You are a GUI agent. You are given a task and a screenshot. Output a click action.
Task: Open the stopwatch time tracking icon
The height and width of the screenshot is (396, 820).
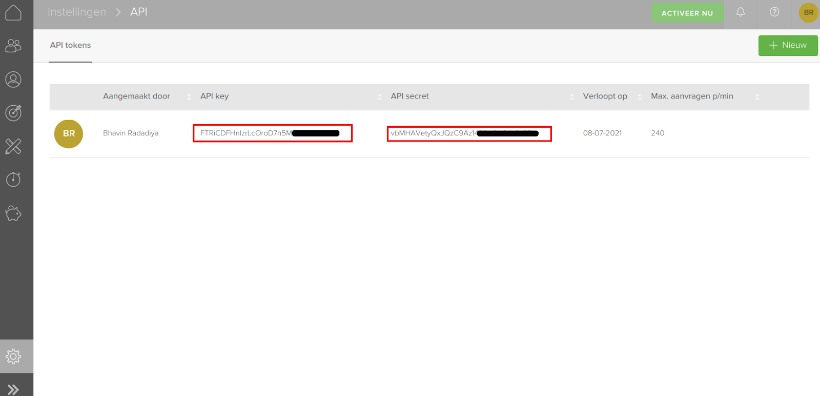pos(13,180)
